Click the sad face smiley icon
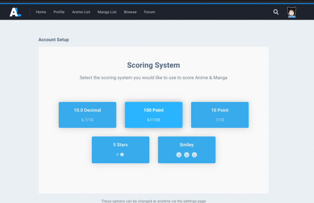314x203 pixels. pyautogui.click(x=179, y=155)
